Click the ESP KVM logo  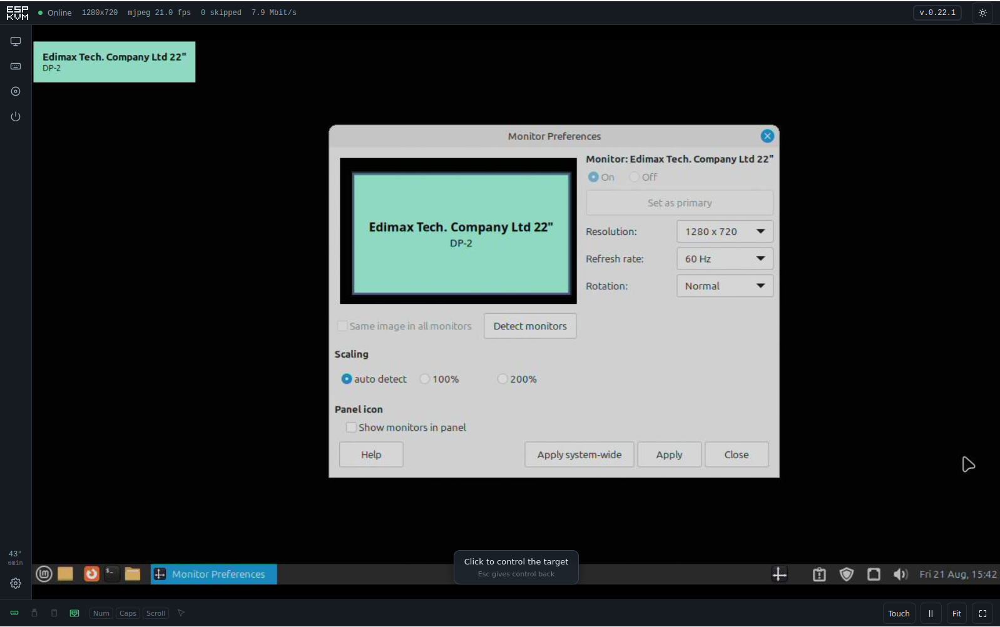pos(18,13)
